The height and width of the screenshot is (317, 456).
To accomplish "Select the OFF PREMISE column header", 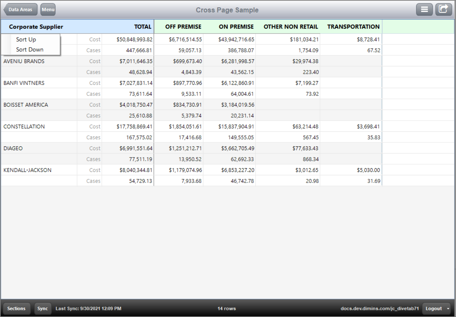I will point(183,27).
